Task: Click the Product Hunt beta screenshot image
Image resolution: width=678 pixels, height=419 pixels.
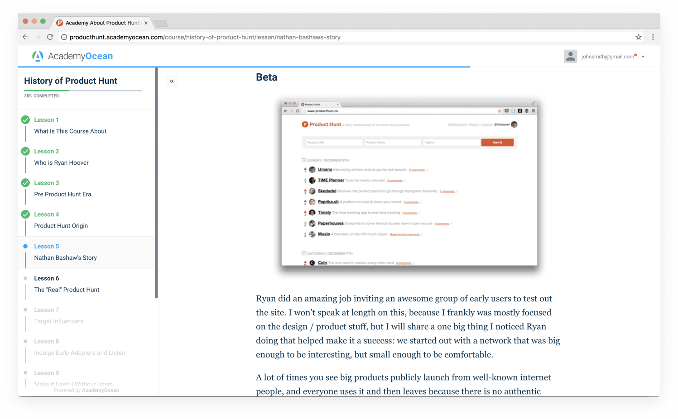Action: click(x=409, y=183)
